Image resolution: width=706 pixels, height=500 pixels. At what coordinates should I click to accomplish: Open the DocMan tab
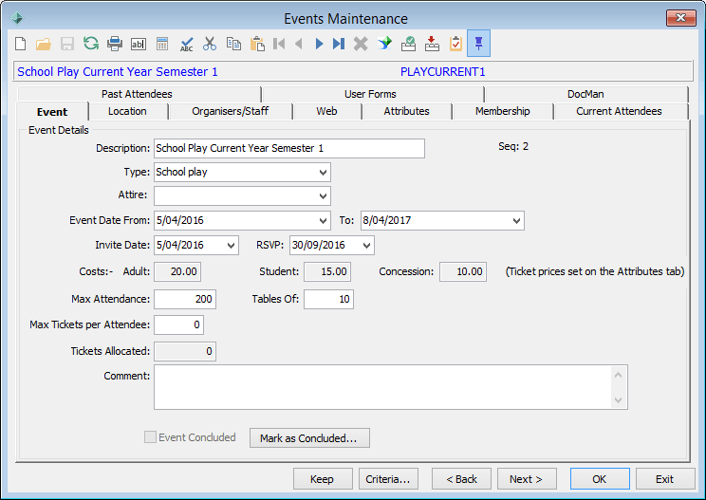(585, 94)
